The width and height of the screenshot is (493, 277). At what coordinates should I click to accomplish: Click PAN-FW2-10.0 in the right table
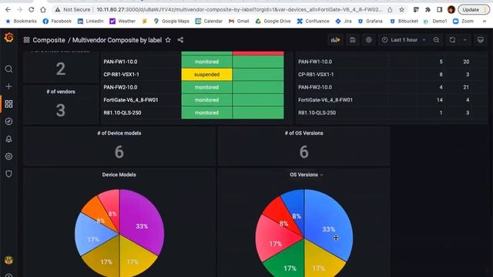[x=315, y=87]
